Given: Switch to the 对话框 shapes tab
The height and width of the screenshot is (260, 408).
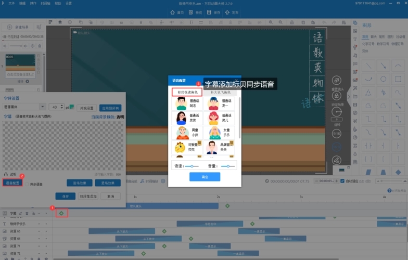Looking at the screenshot, I should coord(401,36).
